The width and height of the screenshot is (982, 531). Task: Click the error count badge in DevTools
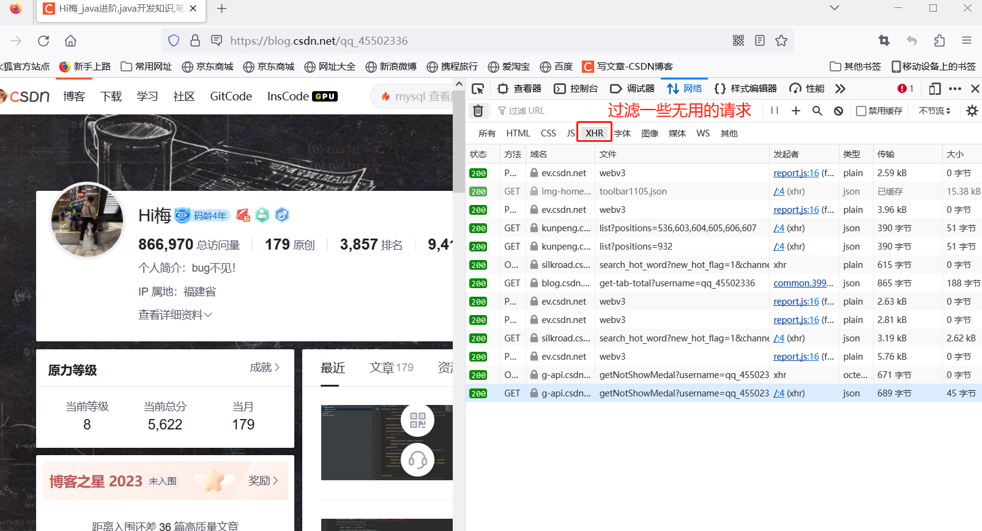(906, 89)
